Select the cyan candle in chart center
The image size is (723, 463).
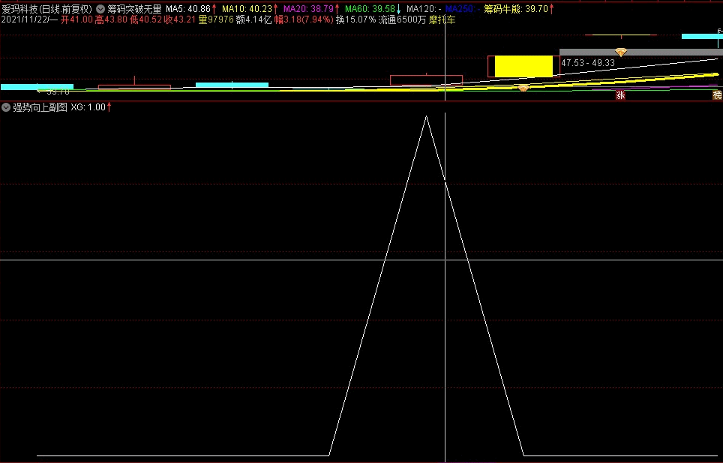pyautogui.click(x=232, y=85)
